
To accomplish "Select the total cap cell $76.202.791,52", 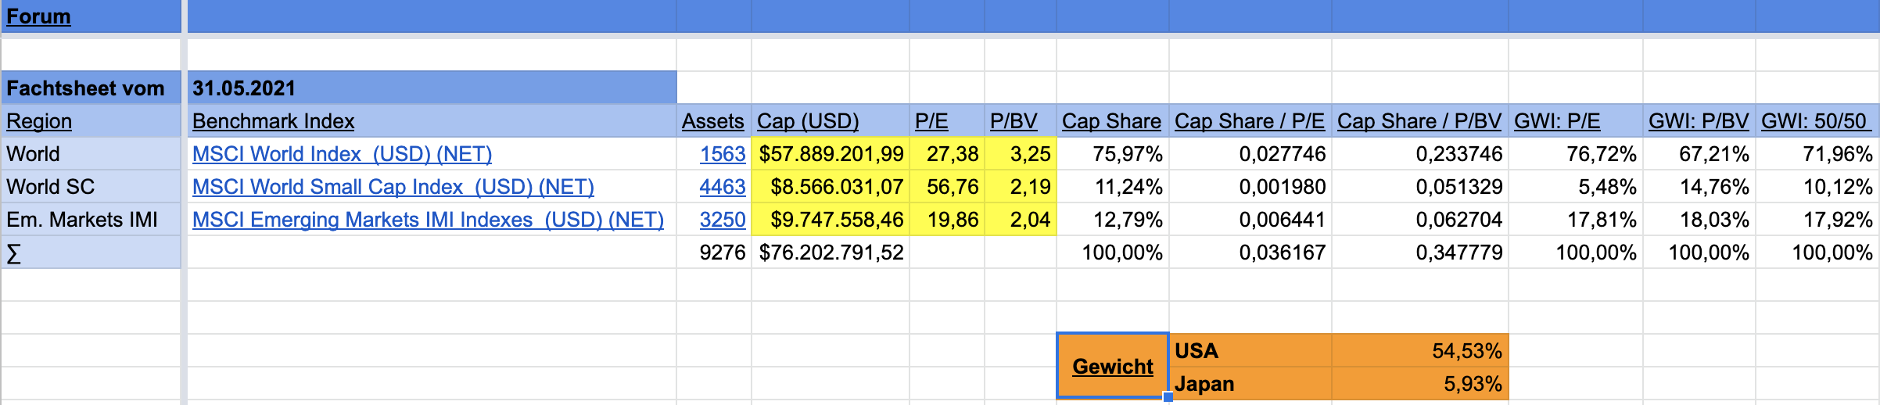I will pyautogui.click(x=830, y=253).
